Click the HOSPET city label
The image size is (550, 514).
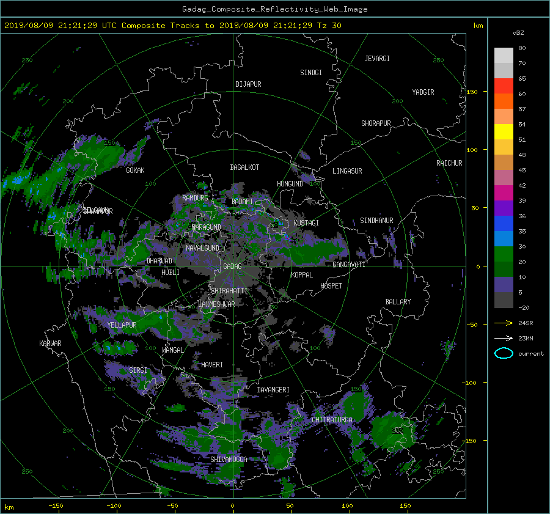coord(331,286)
